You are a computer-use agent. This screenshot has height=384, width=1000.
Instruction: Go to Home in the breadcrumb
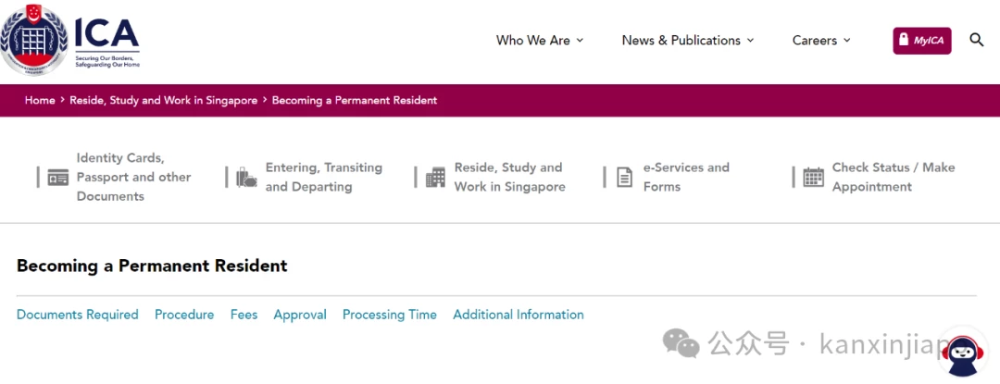[40, 101]
